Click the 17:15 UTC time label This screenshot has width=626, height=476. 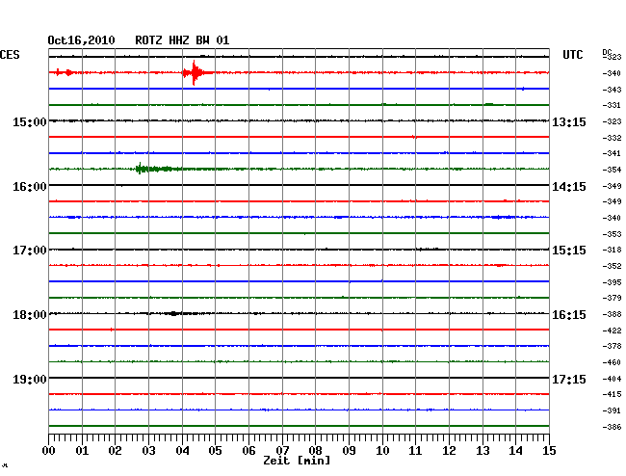pos(569,379)
